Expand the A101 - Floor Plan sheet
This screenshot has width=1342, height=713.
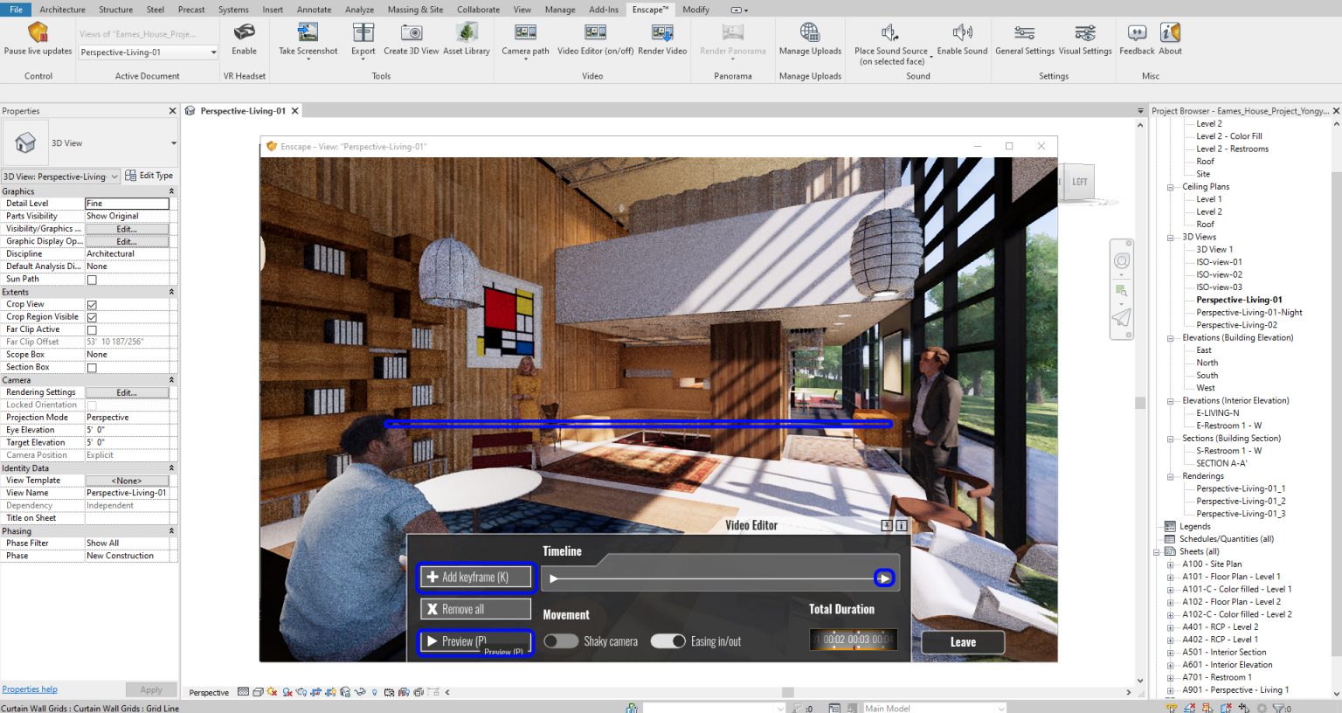[1170, 576]
